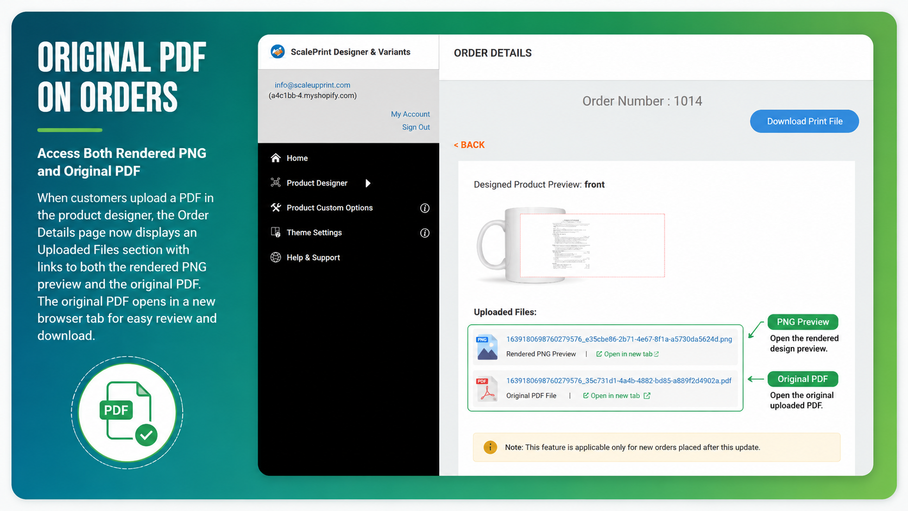Click the red PDF file icon
908x511 pixels.
pyautogui.click(x=487, y=389)
